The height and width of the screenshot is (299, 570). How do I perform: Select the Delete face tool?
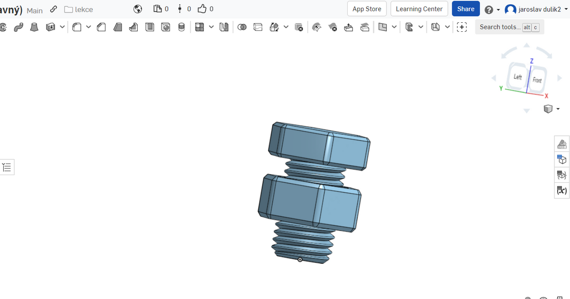pyautogui.click(x=332, y=27)
